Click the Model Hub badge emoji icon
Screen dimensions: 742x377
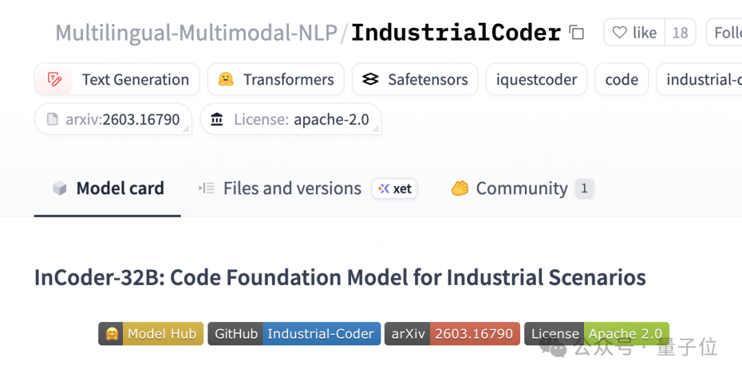[112, 334]
